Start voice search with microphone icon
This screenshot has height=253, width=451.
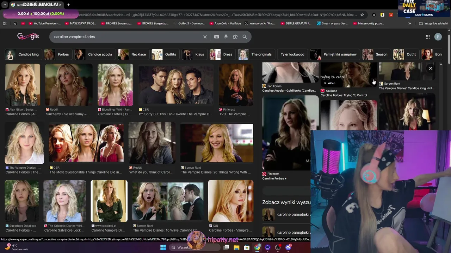tap(226, 37)
